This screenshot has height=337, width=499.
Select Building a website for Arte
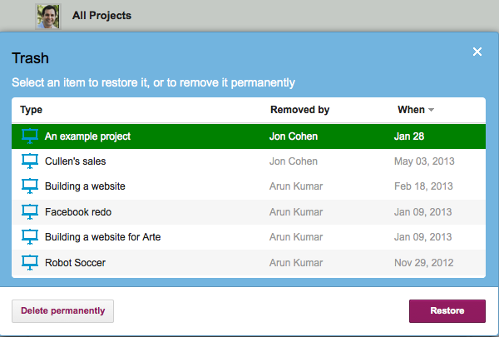point(103,237)
